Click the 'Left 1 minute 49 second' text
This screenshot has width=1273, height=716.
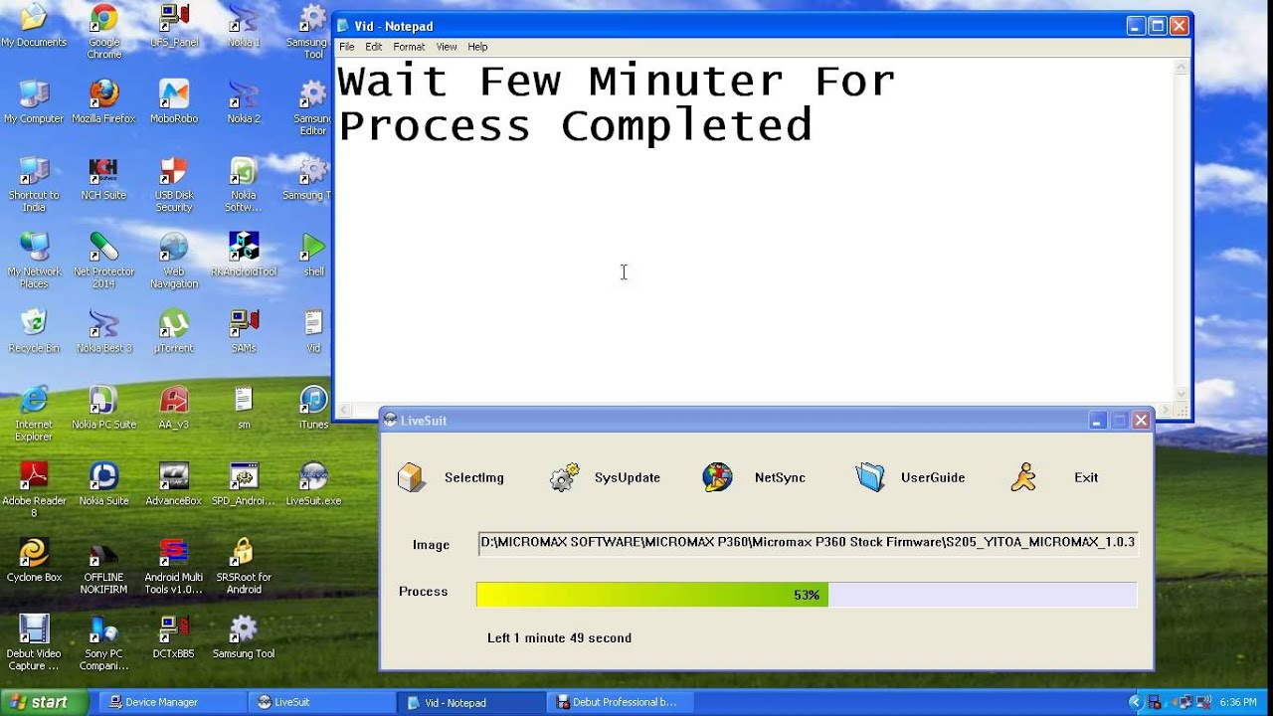click(x=559, y=638)
